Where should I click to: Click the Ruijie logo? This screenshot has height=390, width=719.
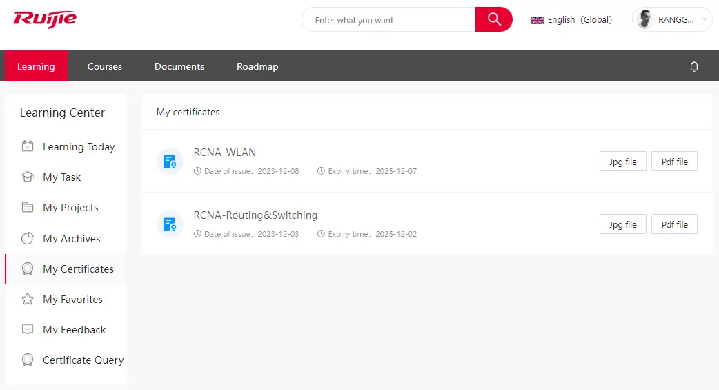tap(45, 19)
